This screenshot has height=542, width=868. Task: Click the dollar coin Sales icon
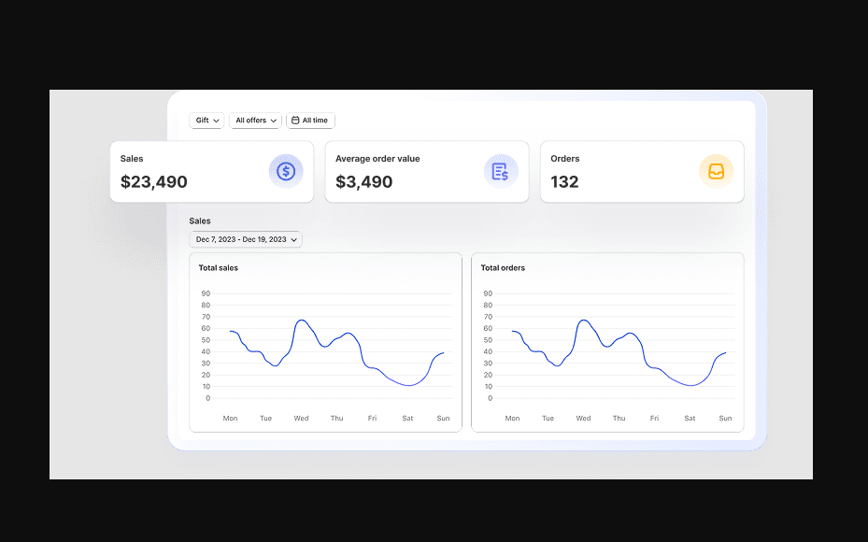(286, 171)
